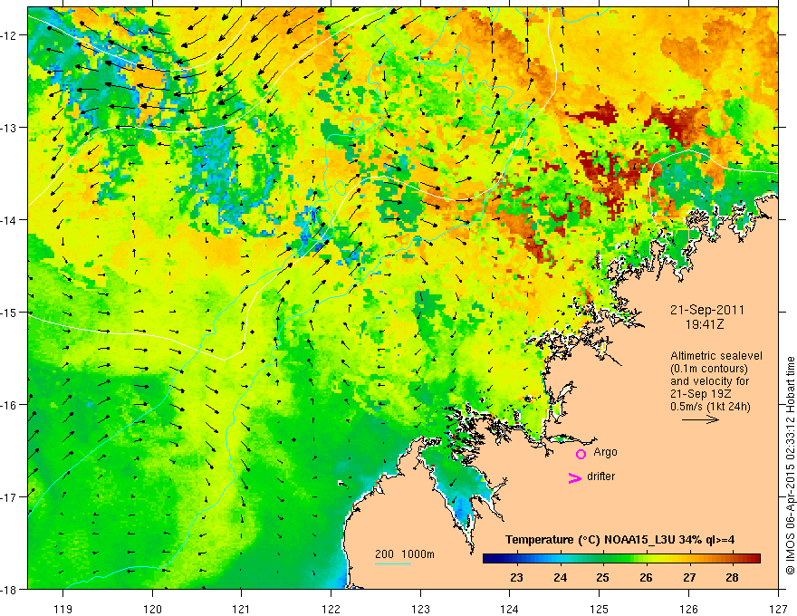Click the IMOS copyright timestamp text

pos(790,466)
